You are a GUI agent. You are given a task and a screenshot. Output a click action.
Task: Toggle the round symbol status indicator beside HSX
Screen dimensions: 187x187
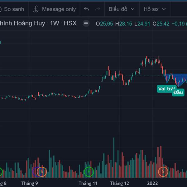click(x=86, y=23)
